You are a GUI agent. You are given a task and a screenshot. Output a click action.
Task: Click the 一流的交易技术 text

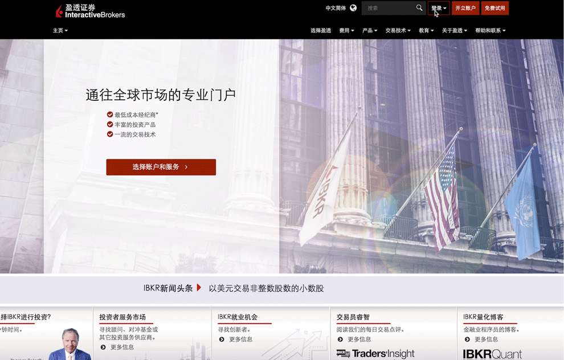click(x=135, y=134)
